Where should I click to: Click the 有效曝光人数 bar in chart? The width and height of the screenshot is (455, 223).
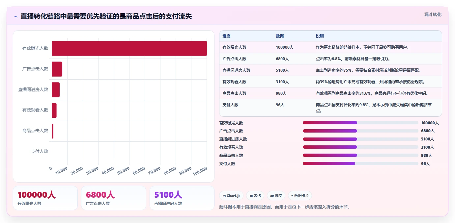point(129,48)
